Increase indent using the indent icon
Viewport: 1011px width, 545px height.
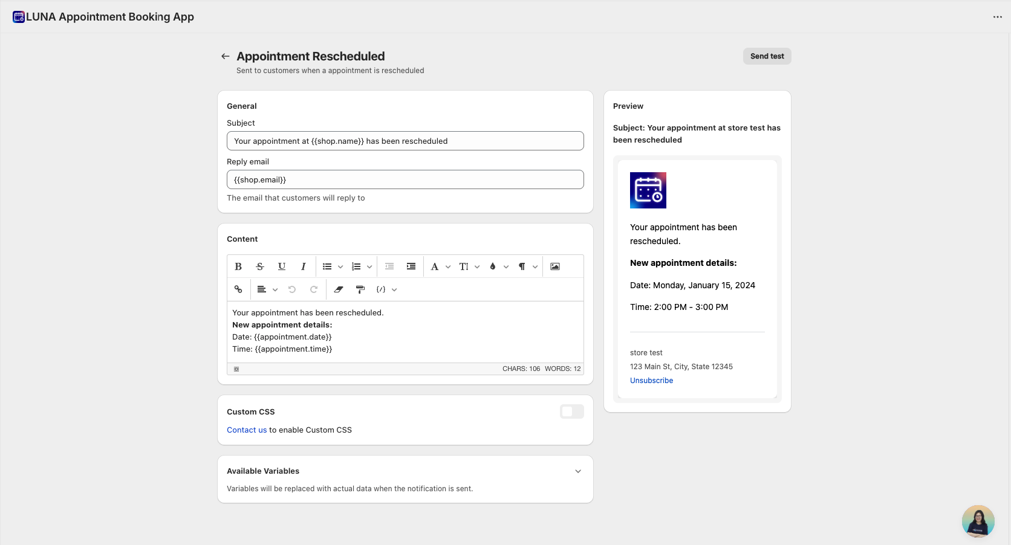coord(411,266)
